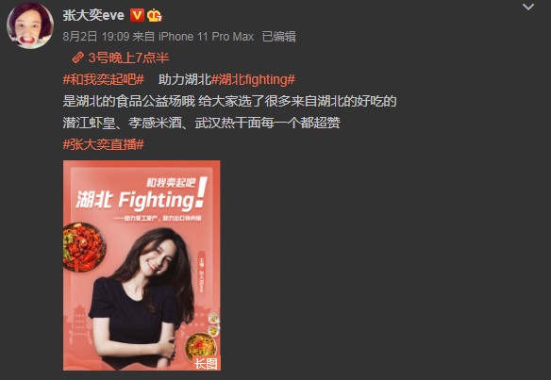Open the 湖北 Fighting poster image
The width and height of the screenshot is (551, 380).
click(142, 265)
